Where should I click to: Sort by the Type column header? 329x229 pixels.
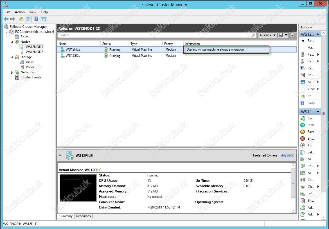(x=146, y=44)
